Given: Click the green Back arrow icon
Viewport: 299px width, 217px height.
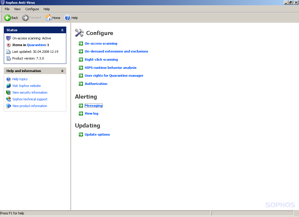Looking at the screenshot, I should [8, 18].
